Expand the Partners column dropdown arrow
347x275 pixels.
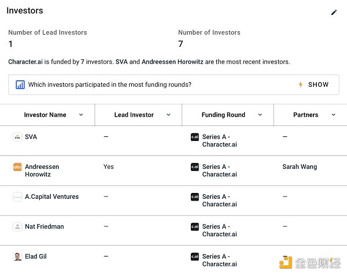point(334,115)
